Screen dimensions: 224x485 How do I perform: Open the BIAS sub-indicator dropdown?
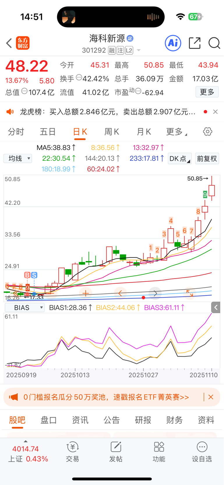click(x=25, y=308)
